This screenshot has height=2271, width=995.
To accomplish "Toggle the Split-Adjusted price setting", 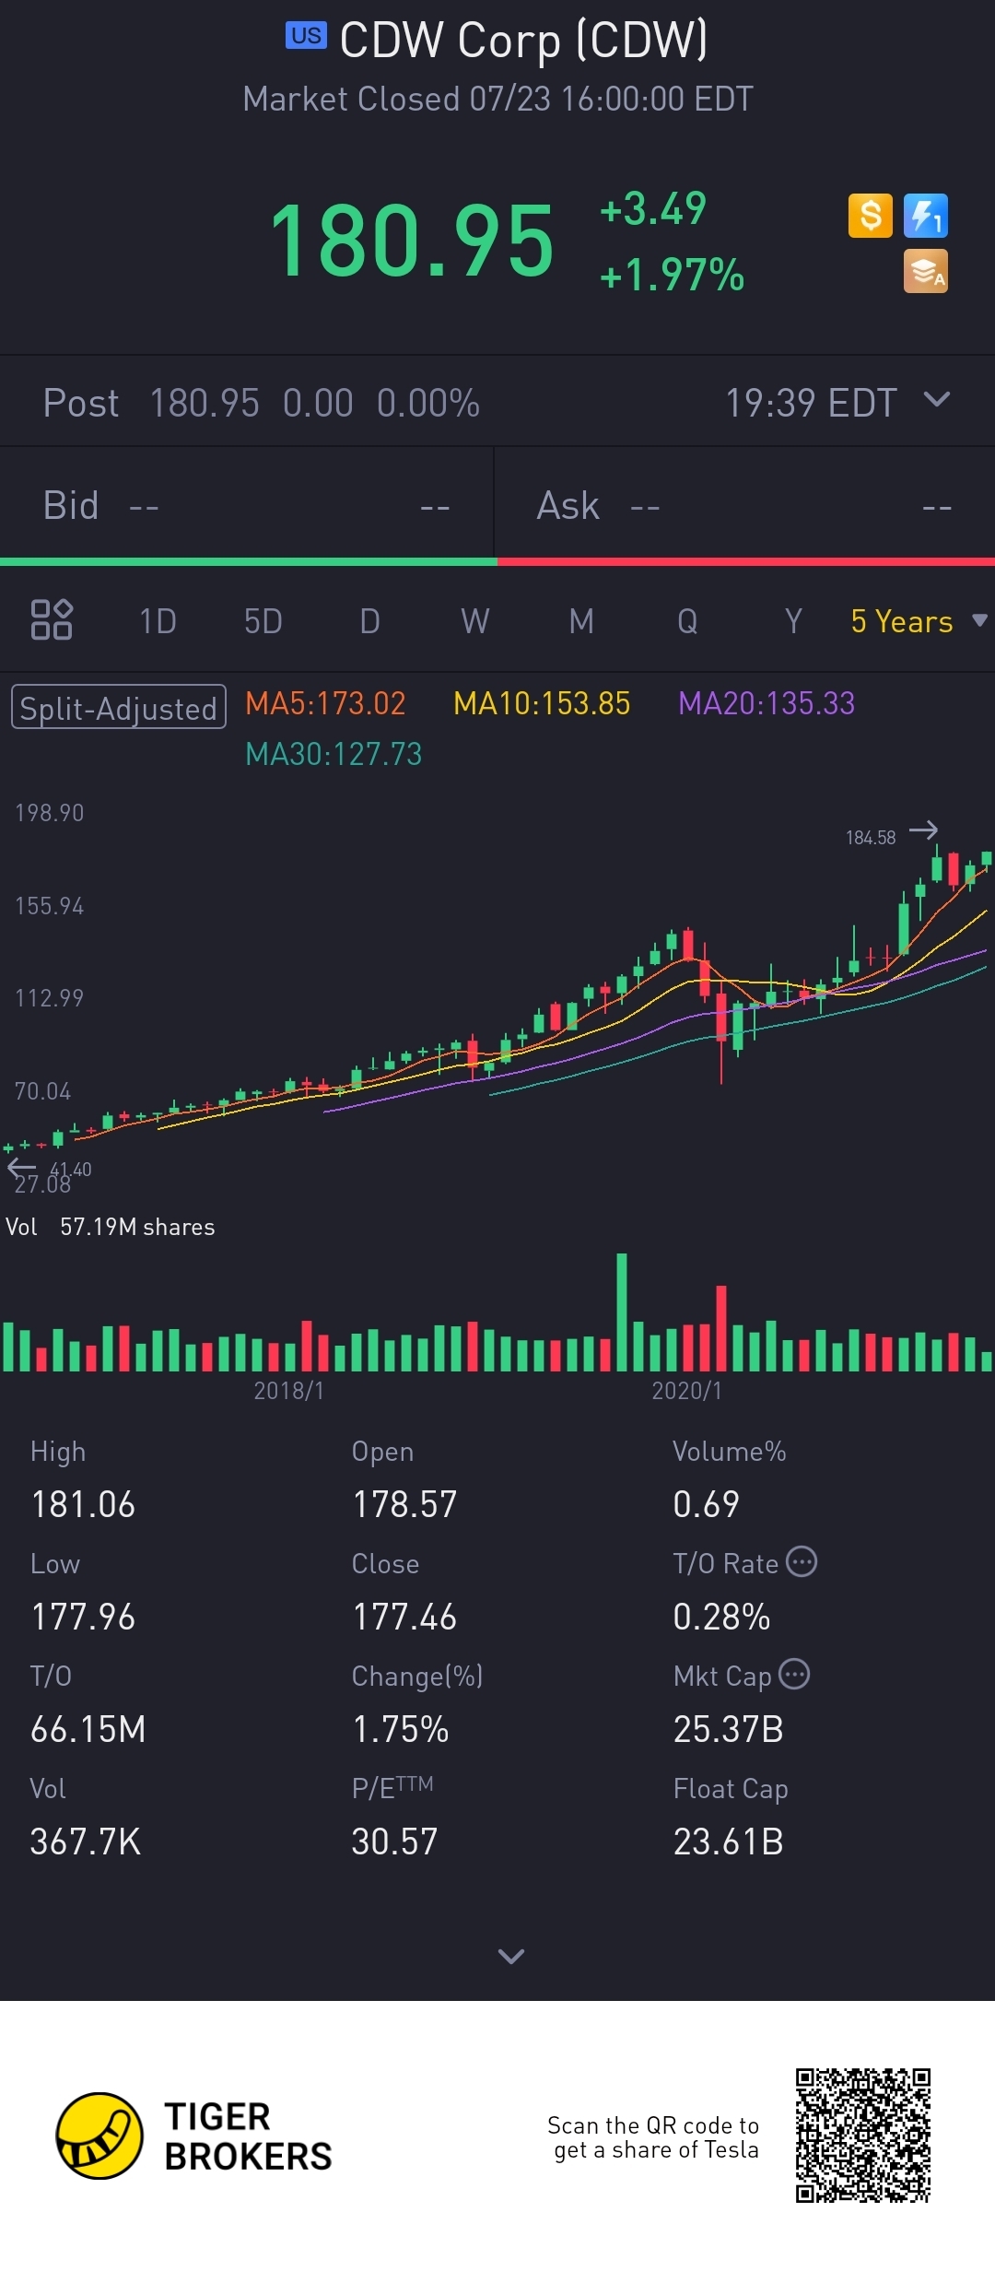I will tap(119, 707).
